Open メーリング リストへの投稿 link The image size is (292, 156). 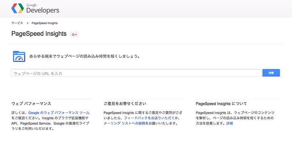pyautogui.click(x=124, y=123)
